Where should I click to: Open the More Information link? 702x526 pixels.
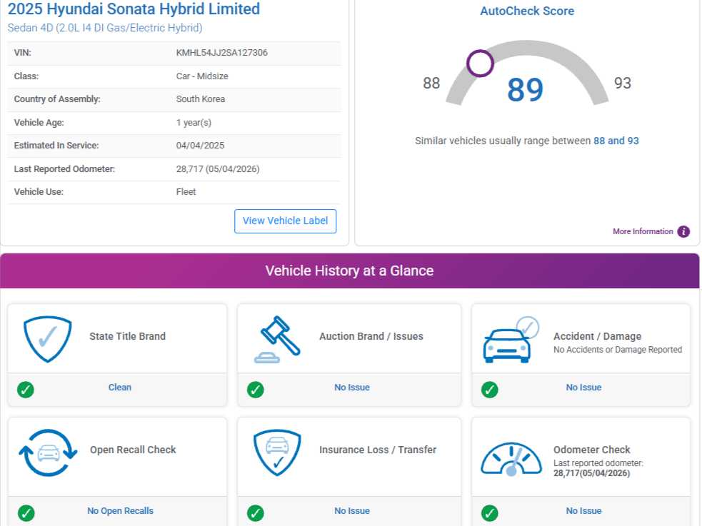coord(643,231)
